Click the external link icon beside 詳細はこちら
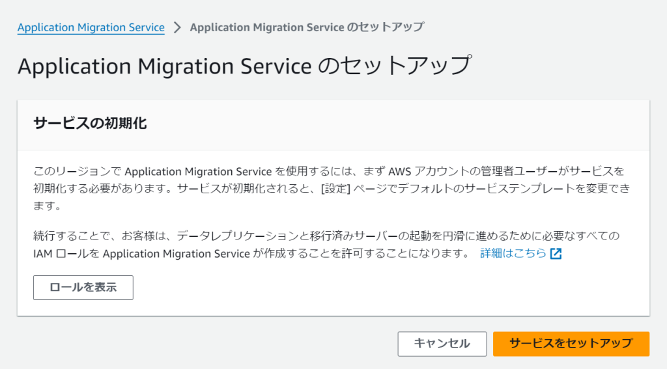 click(556, 253)
